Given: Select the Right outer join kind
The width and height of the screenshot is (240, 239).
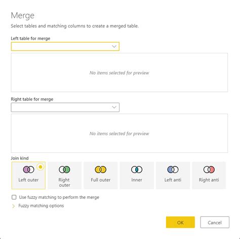Looking at the screenshot, I should coord(65,176).
